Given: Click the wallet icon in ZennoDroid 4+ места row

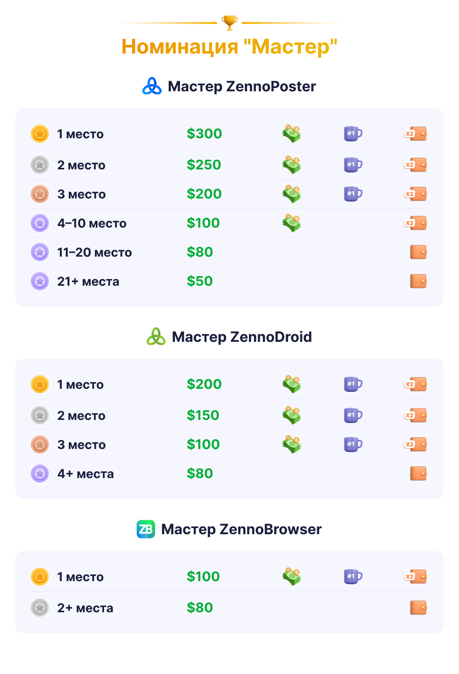Looking at the screenshot, I should click(x=419, y=473).
